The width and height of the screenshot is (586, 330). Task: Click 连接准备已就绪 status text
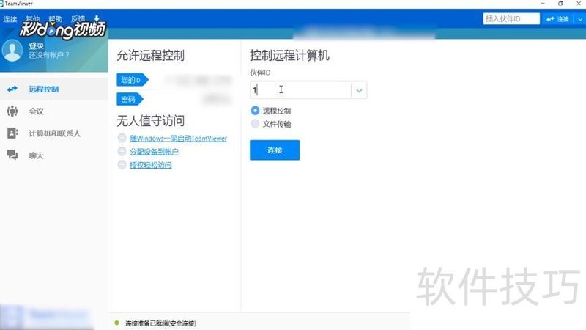pos(160,323)
